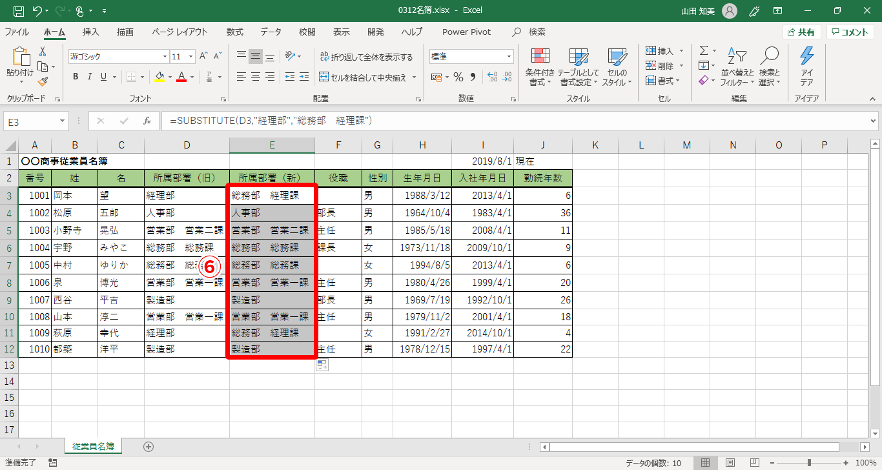Screen dimensions: 882x470
Task: Click the formula bar input field
Action: pyautogui.click(x=514, y=121)
